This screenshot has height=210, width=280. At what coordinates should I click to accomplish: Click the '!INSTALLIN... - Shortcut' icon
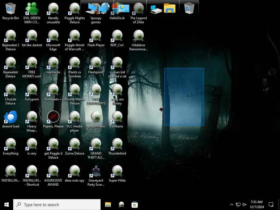[x=32, y=176]
